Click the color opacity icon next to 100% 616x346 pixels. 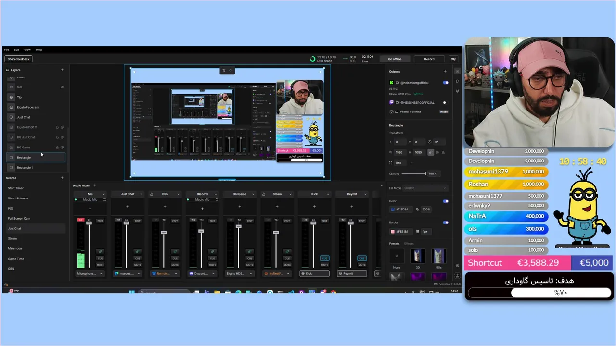417,210
